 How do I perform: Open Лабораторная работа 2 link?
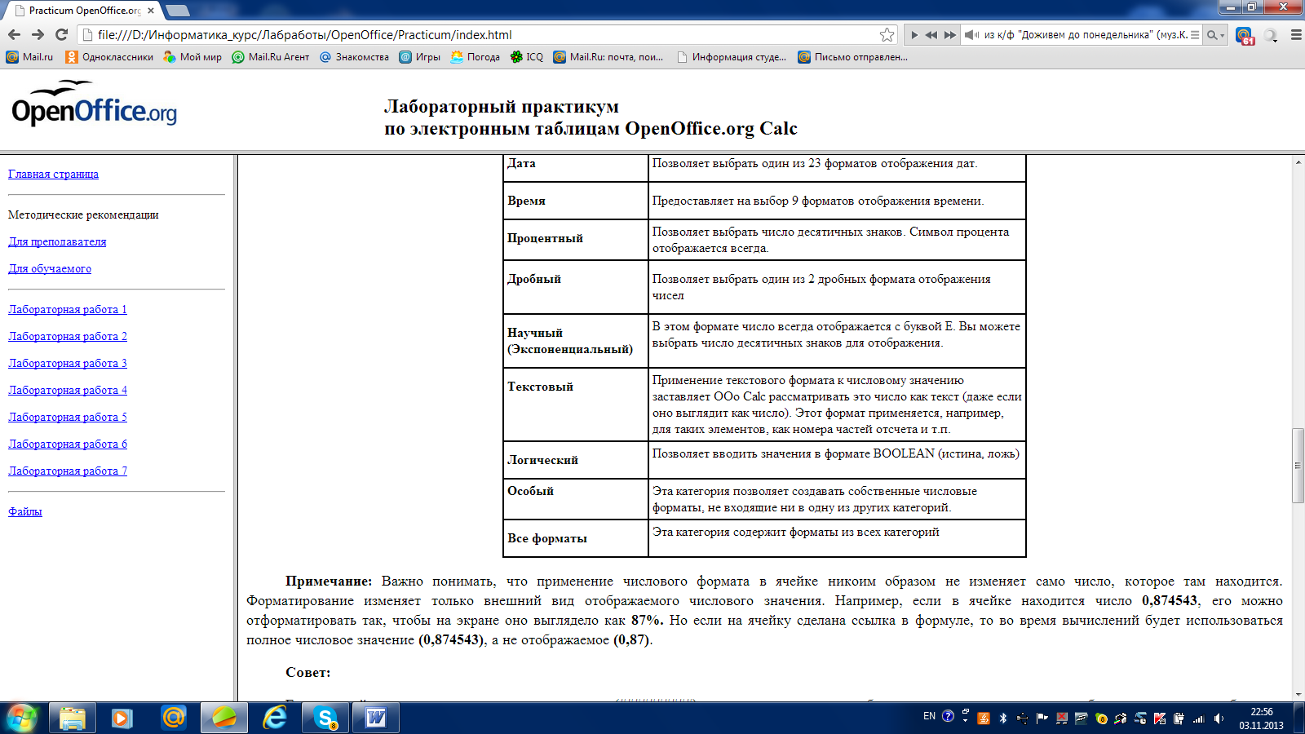(68, 336)
